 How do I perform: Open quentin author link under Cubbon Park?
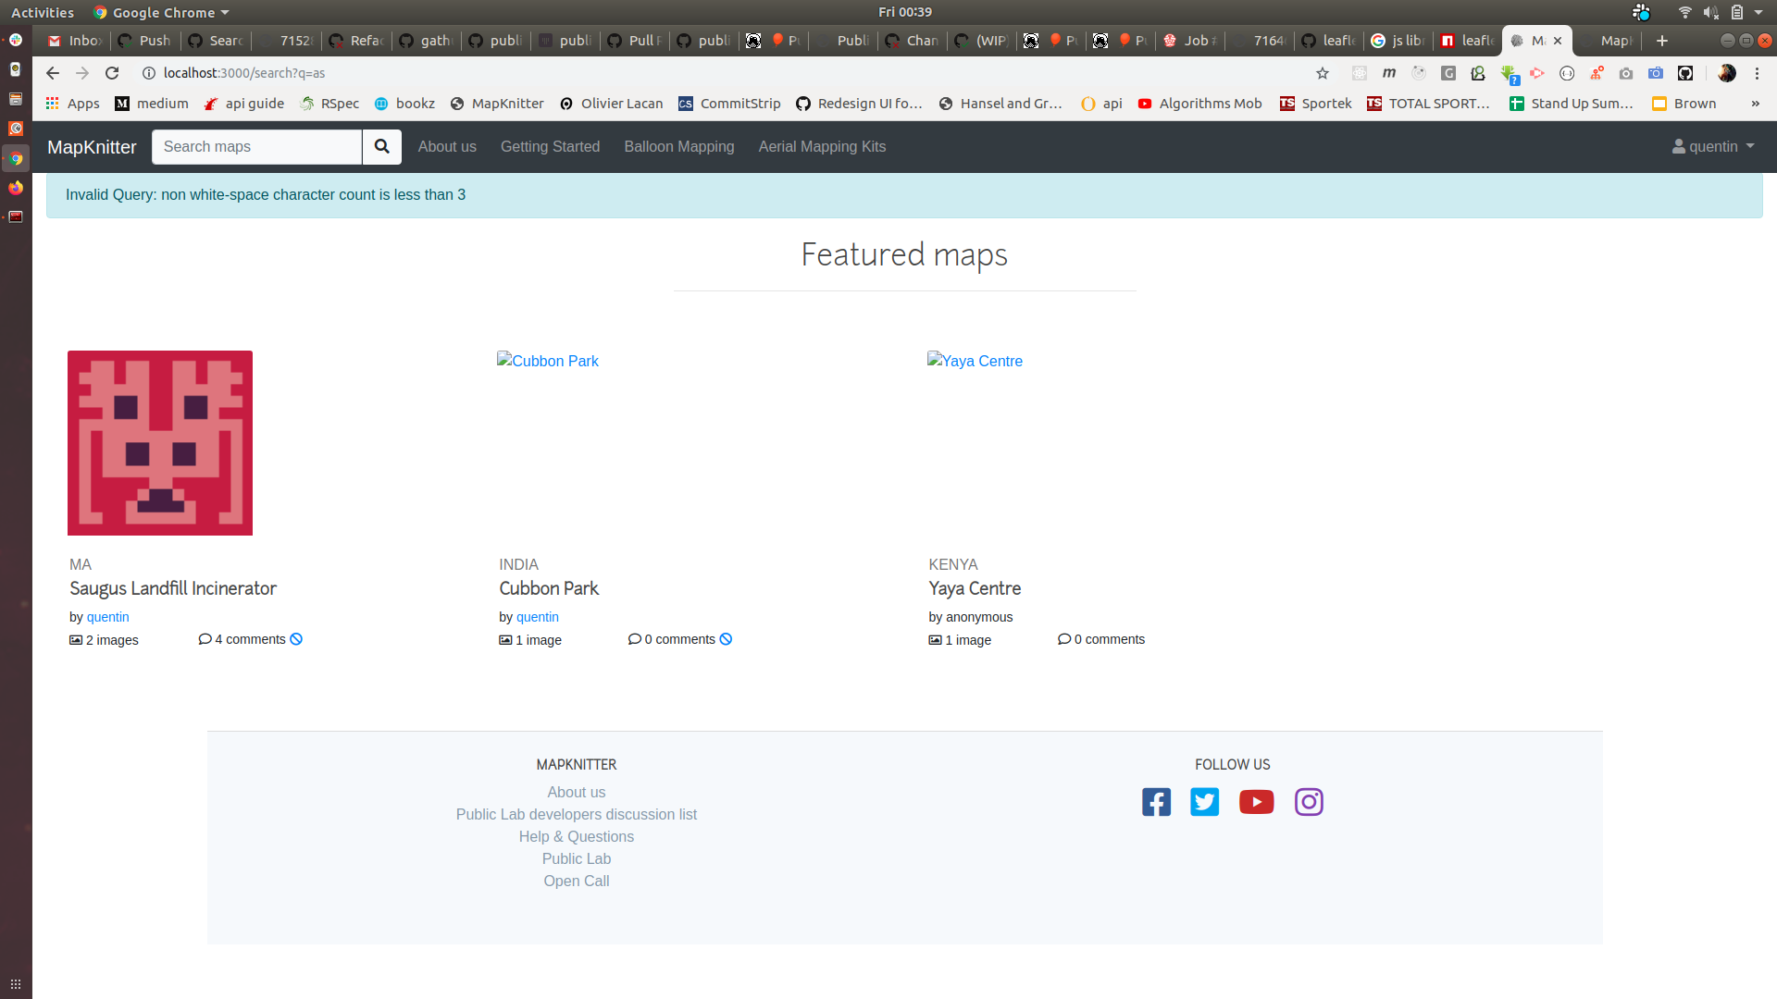pyautogui.click(x=538, y=617)
